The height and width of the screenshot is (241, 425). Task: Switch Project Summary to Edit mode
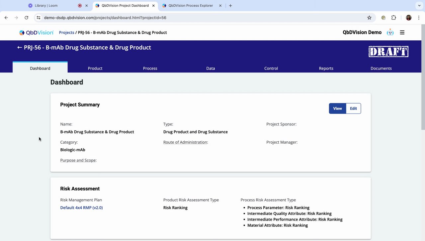353,109
